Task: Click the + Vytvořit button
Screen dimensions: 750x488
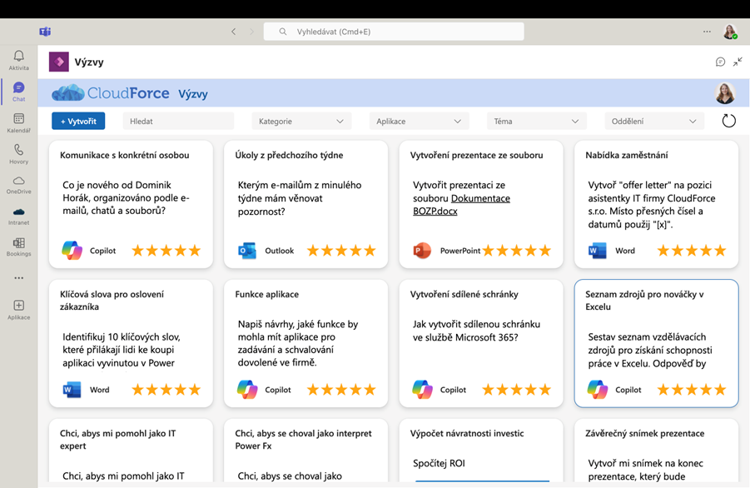Action: click(78, 121)
